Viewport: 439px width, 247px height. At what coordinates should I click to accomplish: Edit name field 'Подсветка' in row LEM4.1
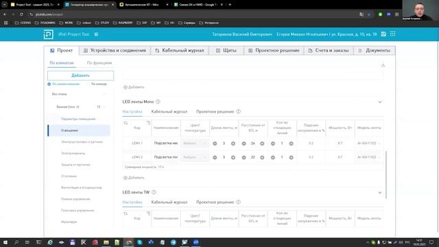[x=166, y=143]
